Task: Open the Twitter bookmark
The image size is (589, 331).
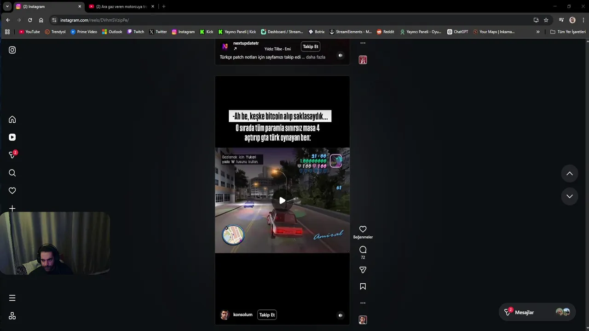Action: [158, 32]
